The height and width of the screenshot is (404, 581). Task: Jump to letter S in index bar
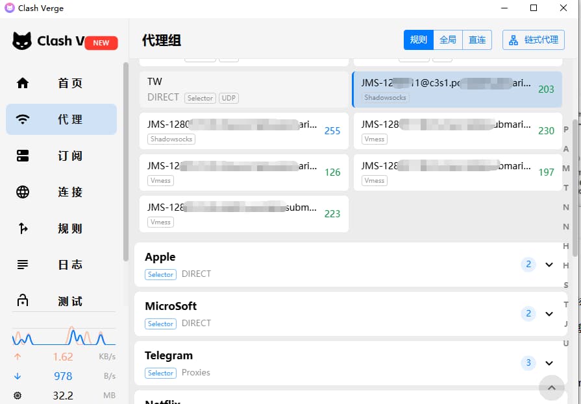(566, 285)
